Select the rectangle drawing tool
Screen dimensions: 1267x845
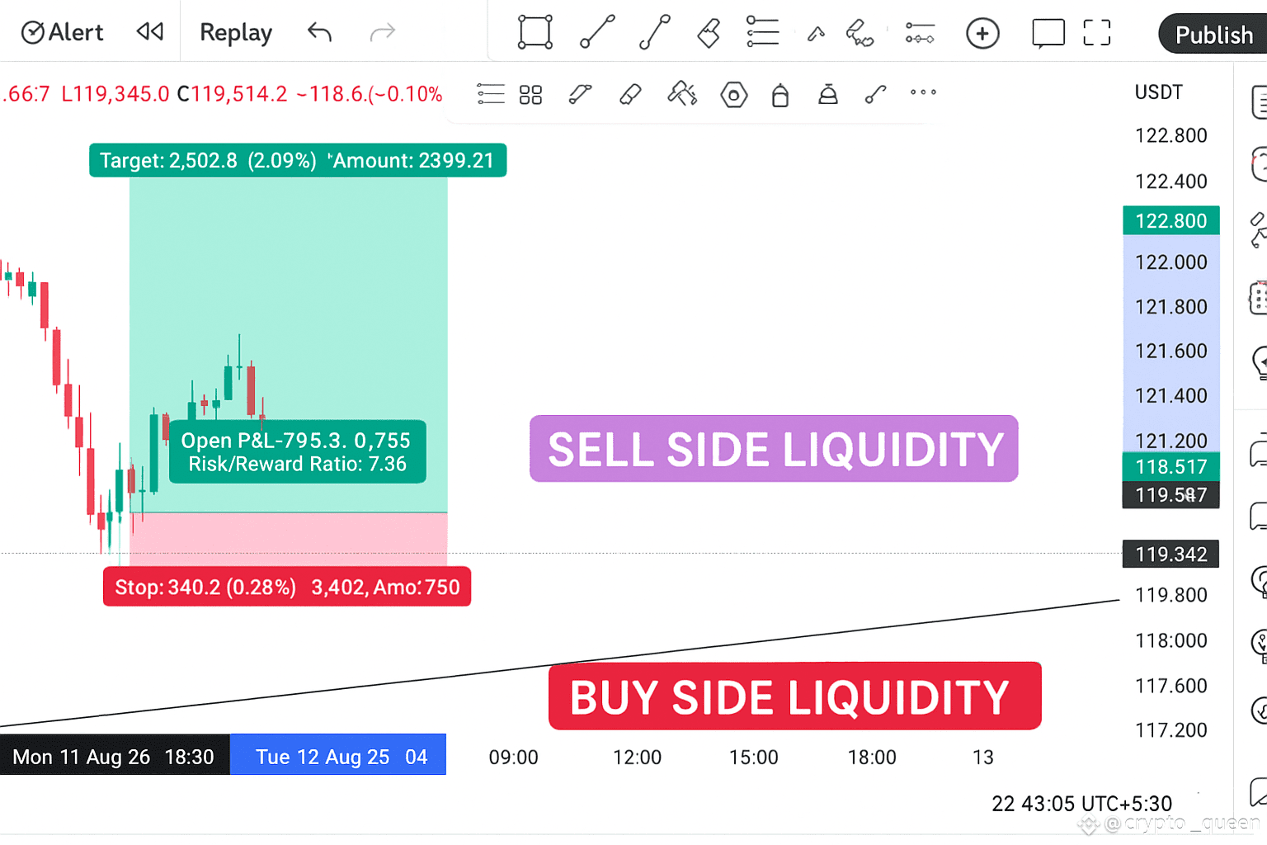tap(535, 32)
